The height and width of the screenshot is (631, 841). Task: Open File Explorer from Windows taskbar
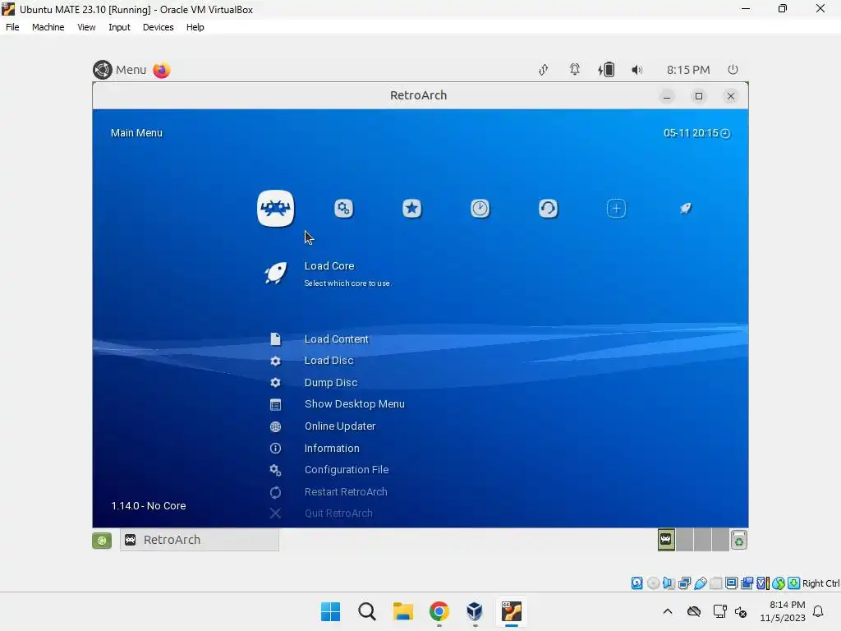[x=402, y=611]
